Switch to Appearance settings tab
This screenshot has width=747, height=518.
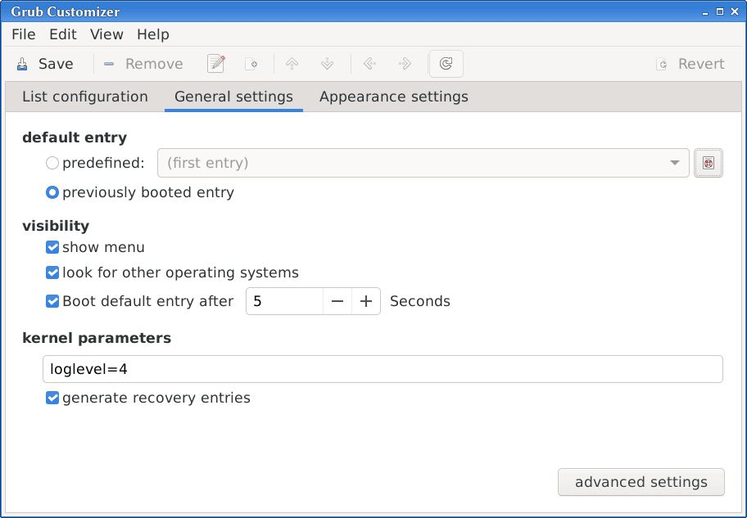[x=393, y=97]
